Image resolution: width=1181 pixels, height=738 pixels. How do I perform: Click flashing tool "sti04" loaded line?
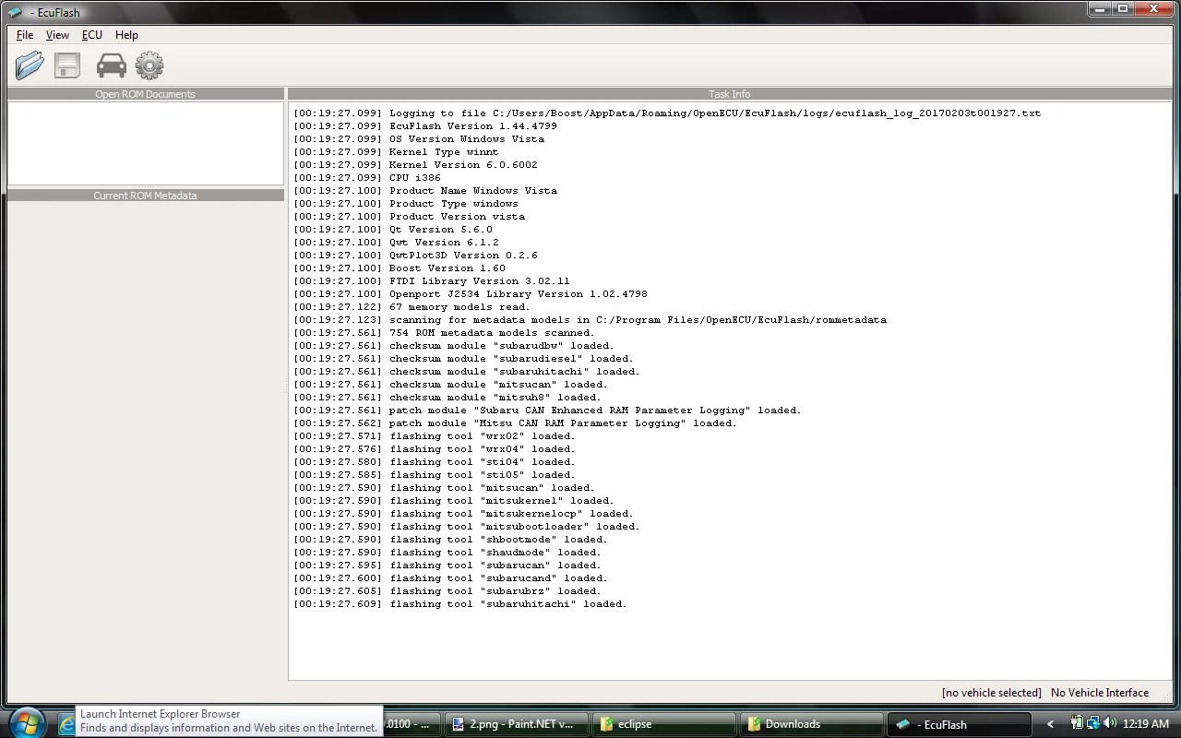pos(435,462)
